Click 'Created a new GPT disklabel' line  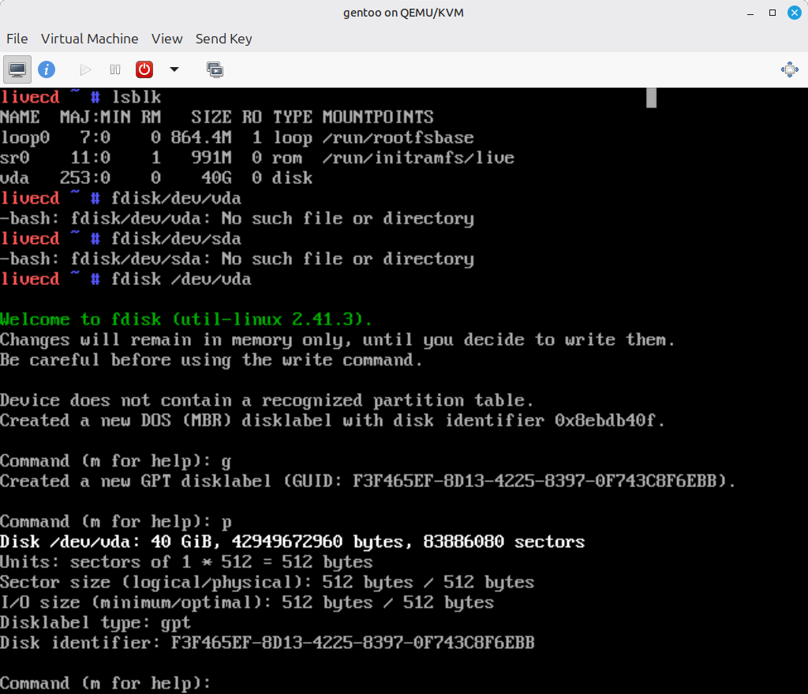pos(368,481)
